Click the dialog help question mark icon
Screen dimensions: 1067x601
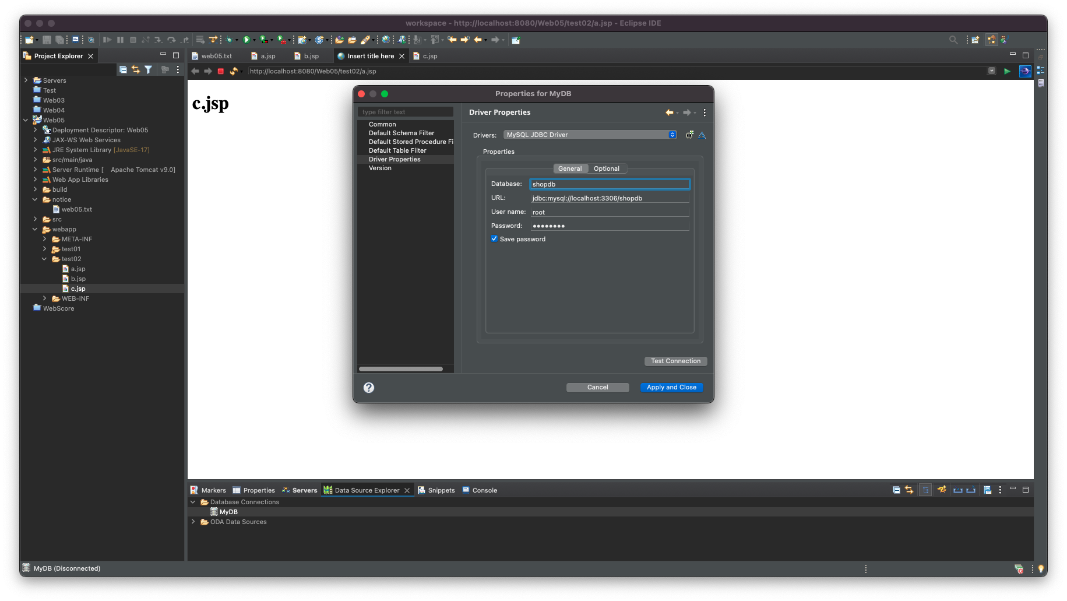tap(369, 388)
